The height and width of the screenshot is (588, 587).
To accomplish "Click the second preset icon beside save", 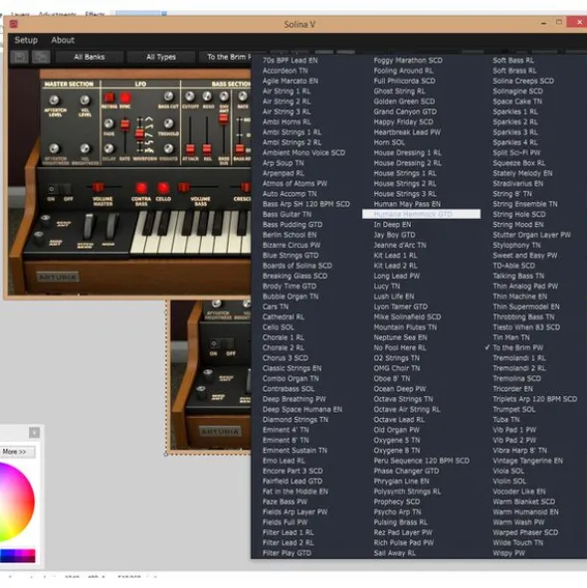I will [x=41, y=57].
